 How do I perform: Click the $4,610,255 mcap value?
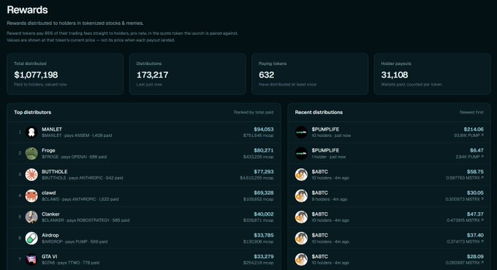tap(257, 178)
